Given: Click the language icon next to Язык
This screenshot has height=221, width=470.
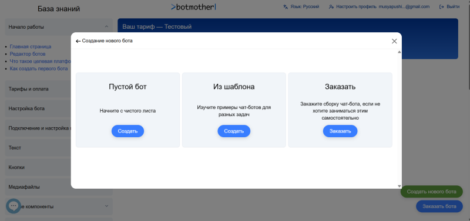Looking at the screenshot, I should pos(286,6).
